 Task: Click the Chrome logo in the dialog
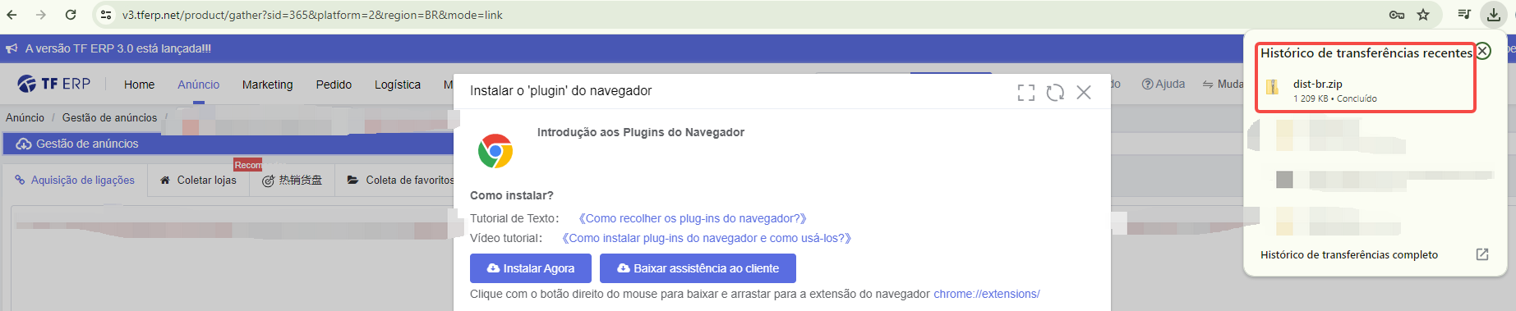point(495,151)
